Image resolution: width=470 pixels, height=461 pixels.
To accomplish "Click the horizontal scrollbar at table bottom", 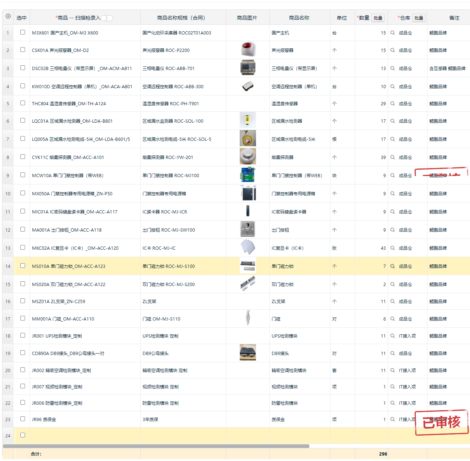I will pyautogui.click(x=156, y=446).
